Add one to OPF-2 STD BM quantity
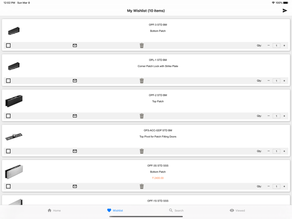292x219 pixels. tap(284, 116)
